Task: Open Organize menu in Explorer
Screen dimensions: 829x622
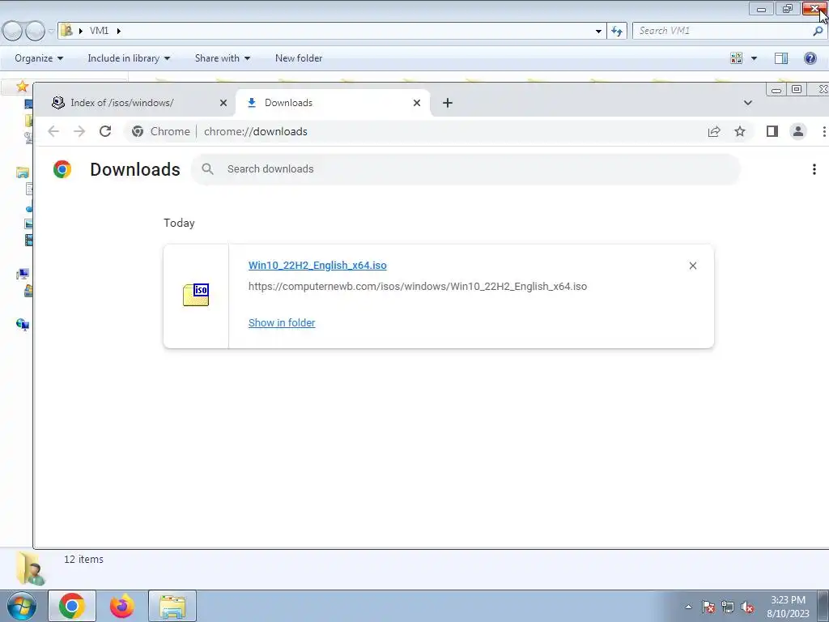Action: coord(39,58)
